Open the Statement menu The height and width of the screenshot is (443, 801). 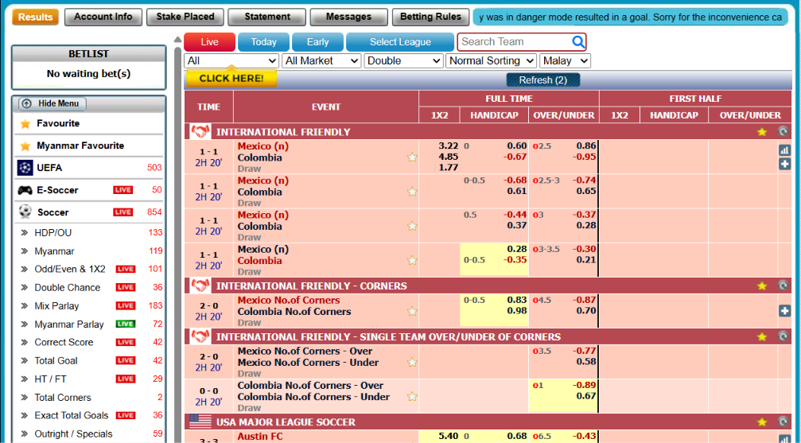point(267,17)
